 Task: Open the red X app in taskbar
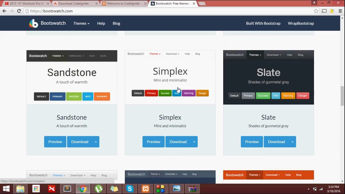[51, 189]
